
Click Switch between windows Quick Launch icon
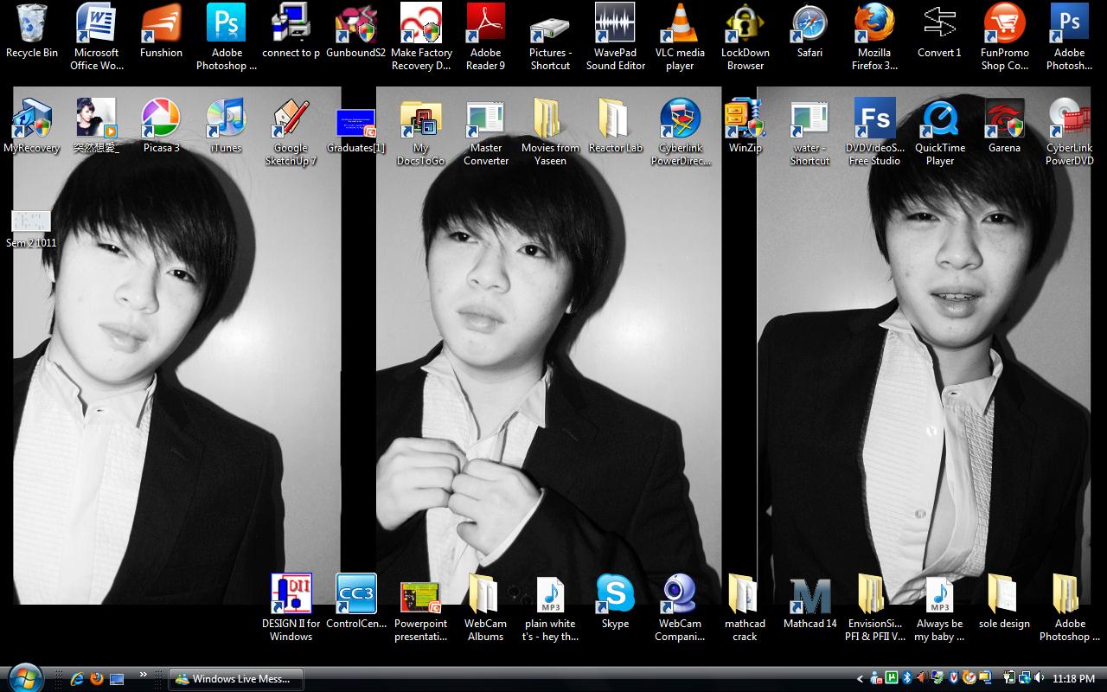pyautogui.click(x=117, y=679)
